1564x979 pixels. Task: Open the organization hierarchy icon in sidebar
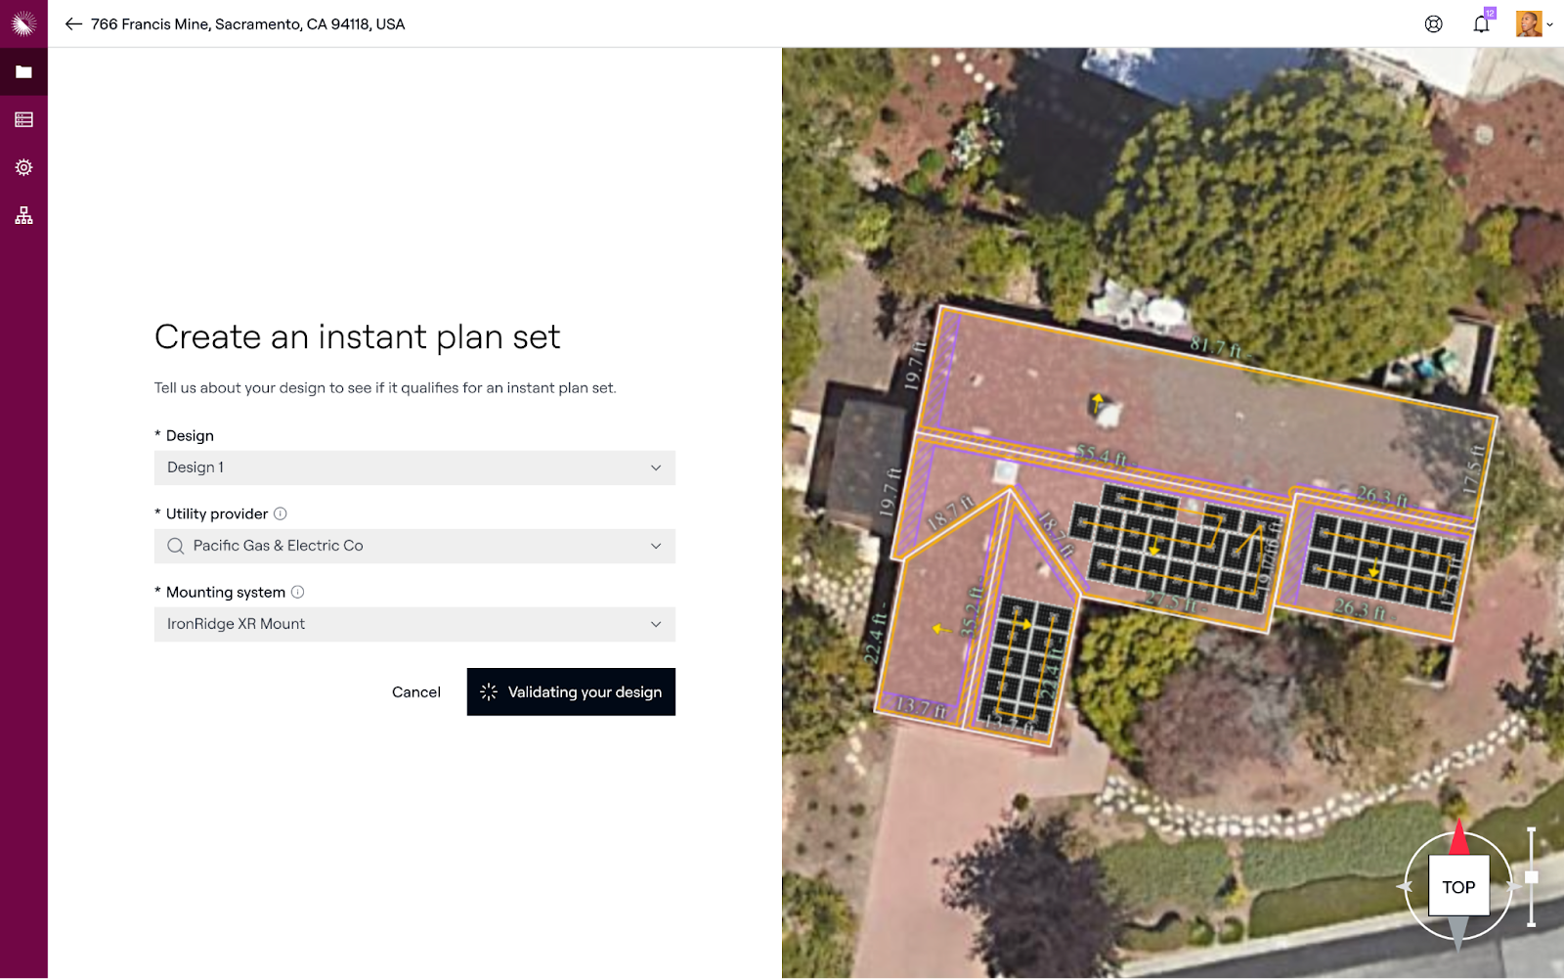click(23, 215)
